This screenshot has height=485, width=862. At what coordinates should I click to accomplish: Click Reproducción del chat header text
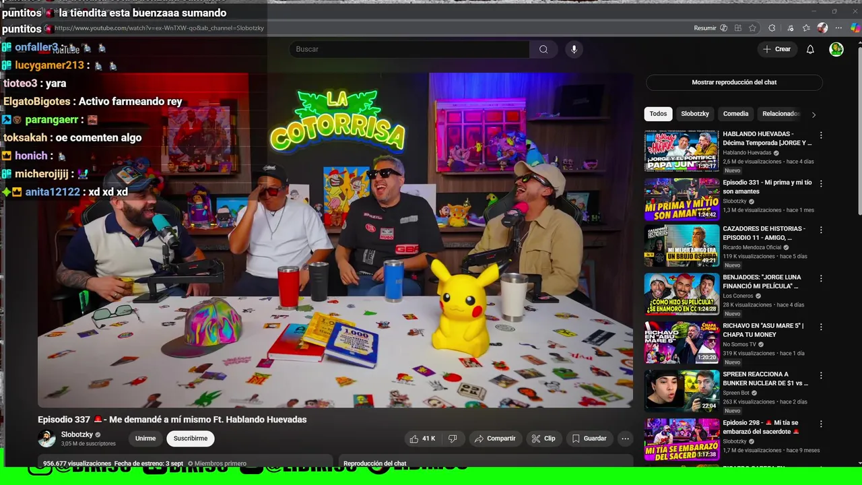pyautogui.click(x=375, y=463)
